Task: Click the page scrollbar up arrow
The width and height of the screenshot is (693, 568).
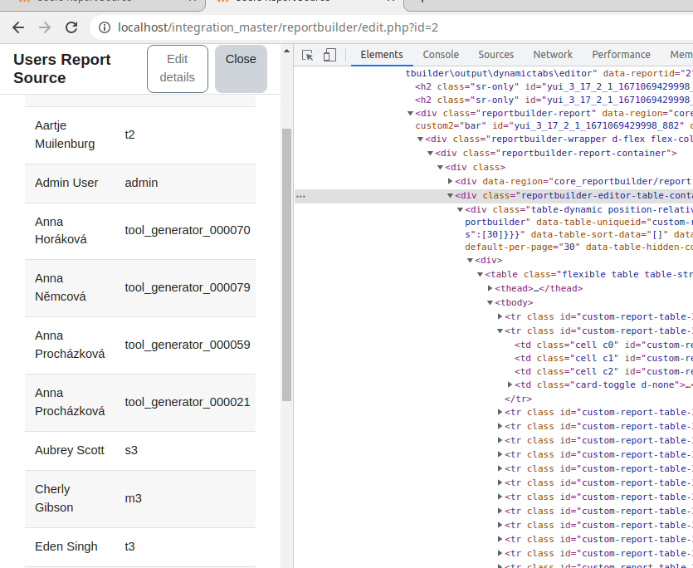Action: click(287, 51)
